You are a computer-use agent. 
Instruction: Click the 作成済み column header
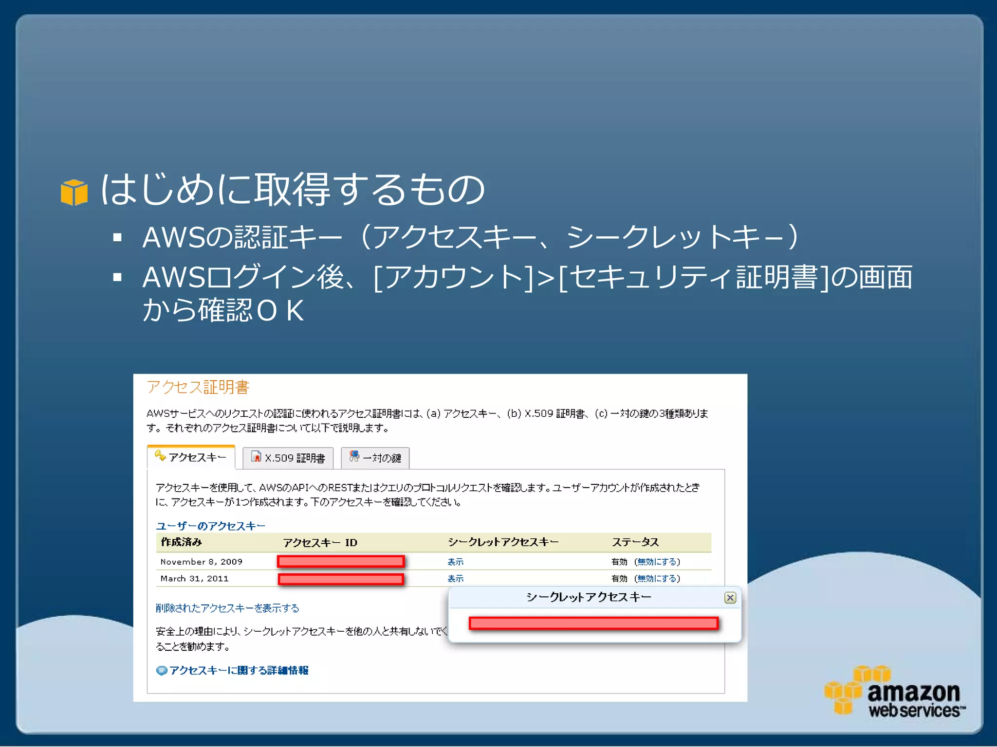(x=181, y=542)
